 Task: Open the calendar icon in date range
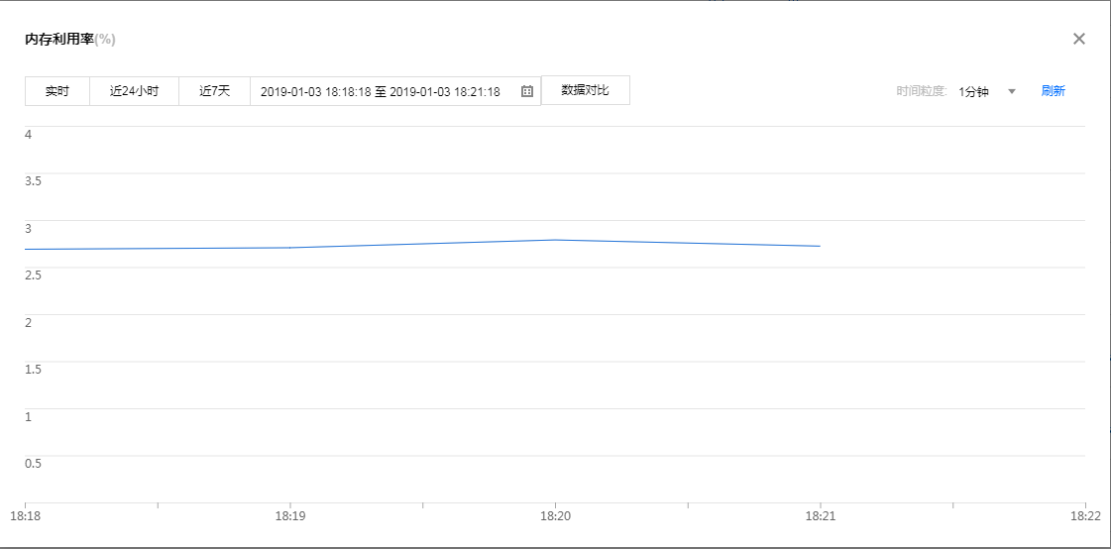[527, 91]
